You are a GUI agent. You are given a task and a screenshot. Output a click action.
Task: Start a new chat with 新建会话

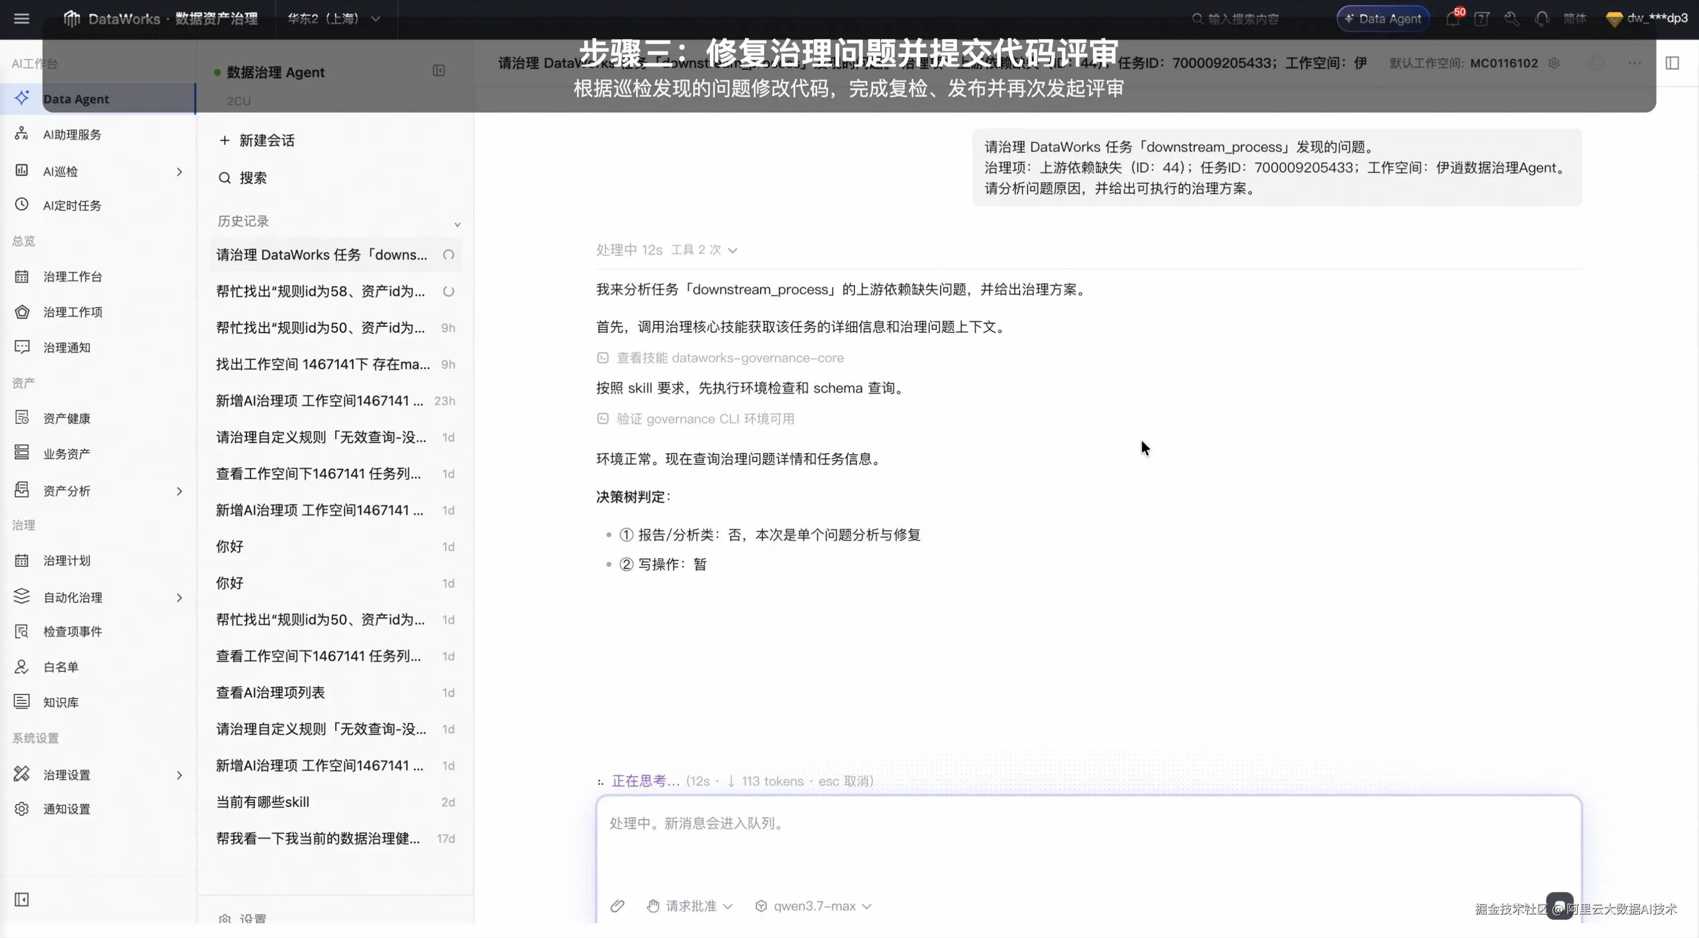click(257, 141)
